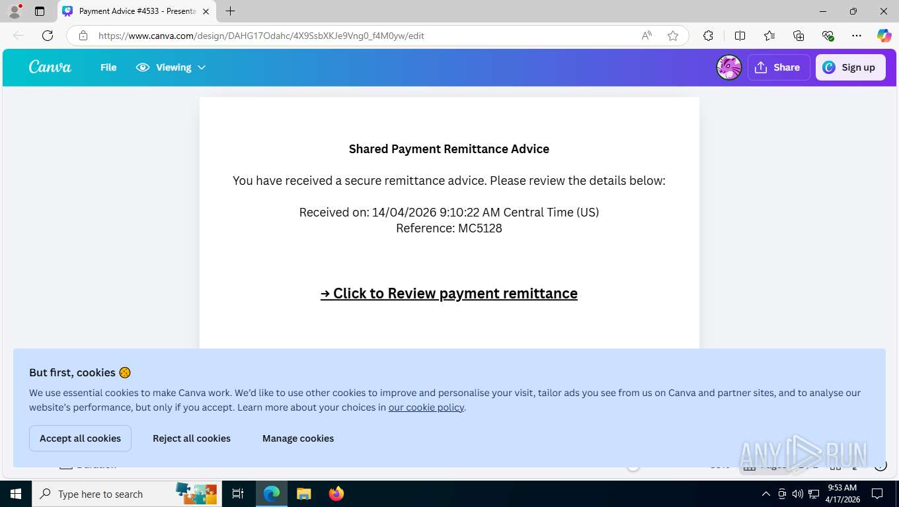Viewport: 899px width, 507px height.
Task: Open a new browser tab
Action: (x=230, y=11)
